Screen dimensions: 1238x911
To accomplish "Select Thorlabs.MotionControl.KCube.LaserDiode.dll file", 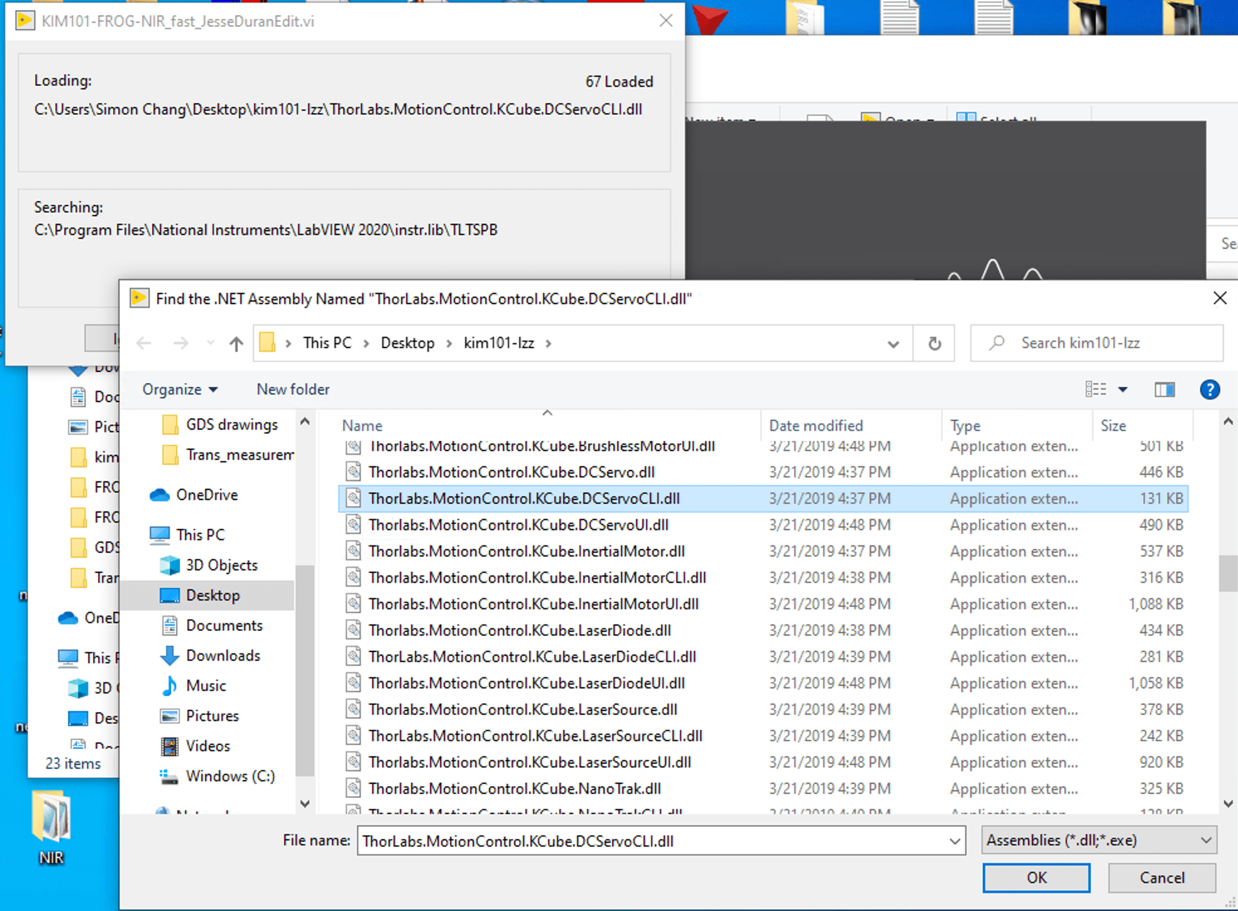I will click(x=763, y=630).
